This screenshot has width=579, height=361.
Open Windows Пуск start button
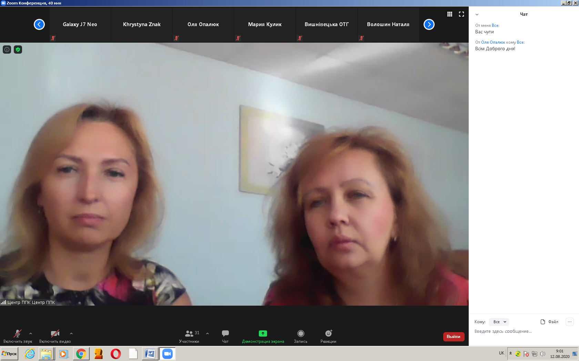point(9,354)
